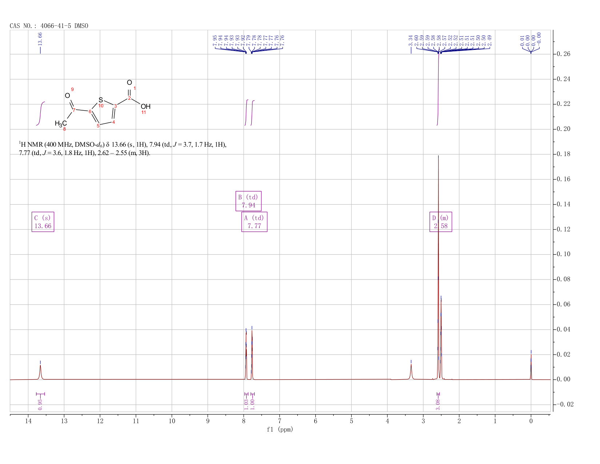This screenshot has width=600, height=464.
Task: Click the 0.26 intensity axis label
Action: pos(563,54)
